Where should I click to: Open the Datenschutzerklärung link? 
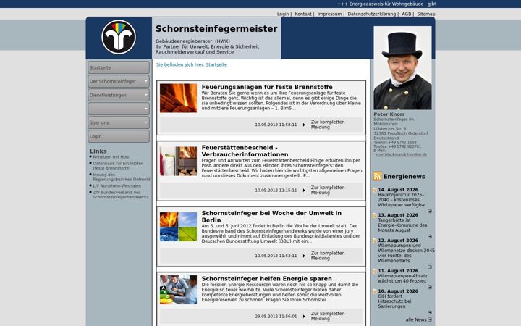pos(371,14)
